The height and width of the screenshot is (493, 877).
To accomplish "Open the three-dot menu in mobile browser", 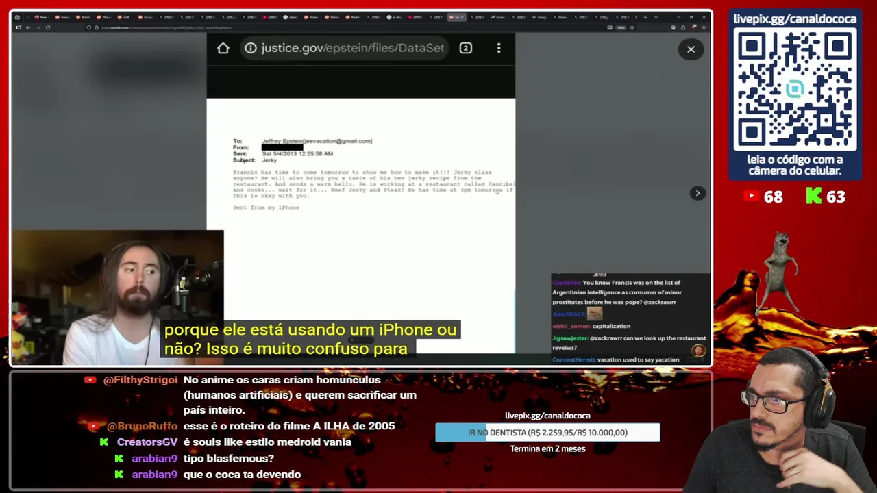I will pos(499,48).
